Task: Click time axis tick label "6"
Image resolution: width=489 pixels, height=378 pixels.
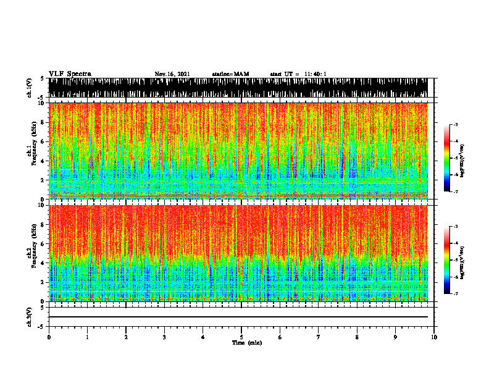Action: pyautogui.click(x=280, y=337)
